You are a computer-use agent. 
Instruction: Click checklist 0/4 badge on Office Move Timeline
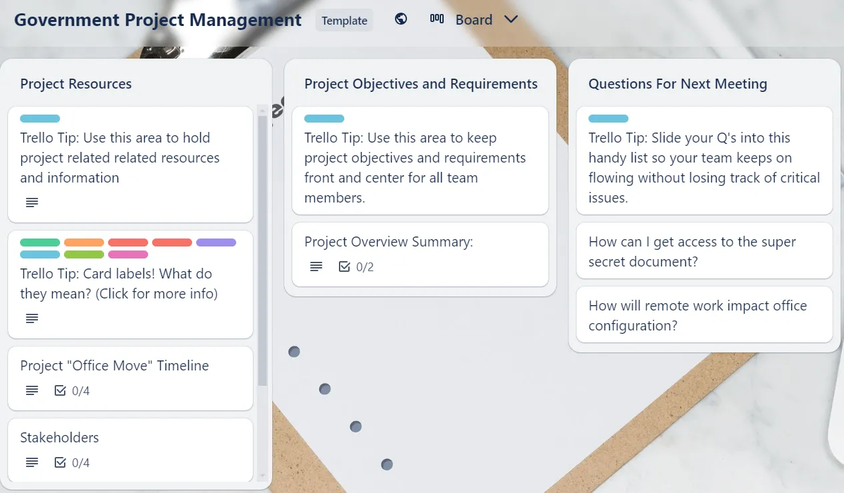point(72,390)
